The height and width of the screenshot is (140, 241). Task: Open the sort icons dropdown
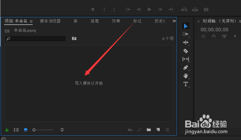point(62,130)
